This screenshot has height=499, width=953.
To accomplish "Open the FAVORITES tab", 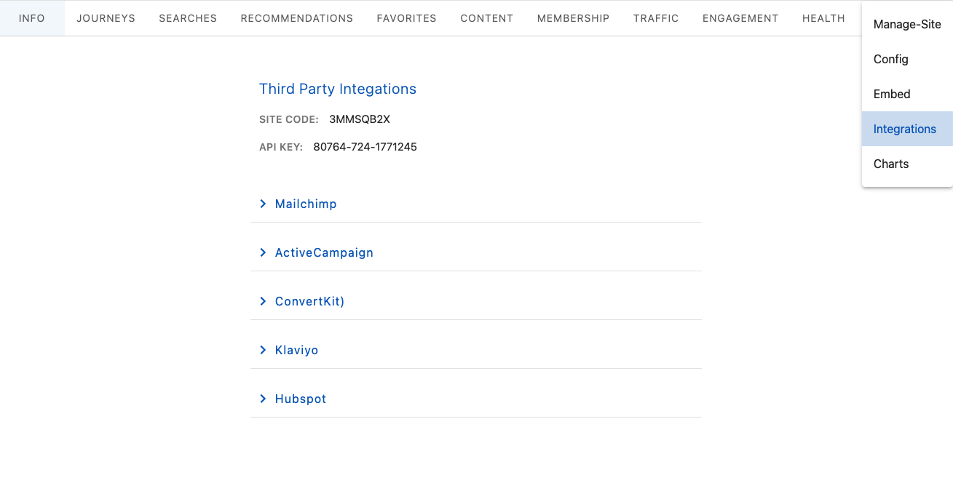I will click(x=406, y=18).
